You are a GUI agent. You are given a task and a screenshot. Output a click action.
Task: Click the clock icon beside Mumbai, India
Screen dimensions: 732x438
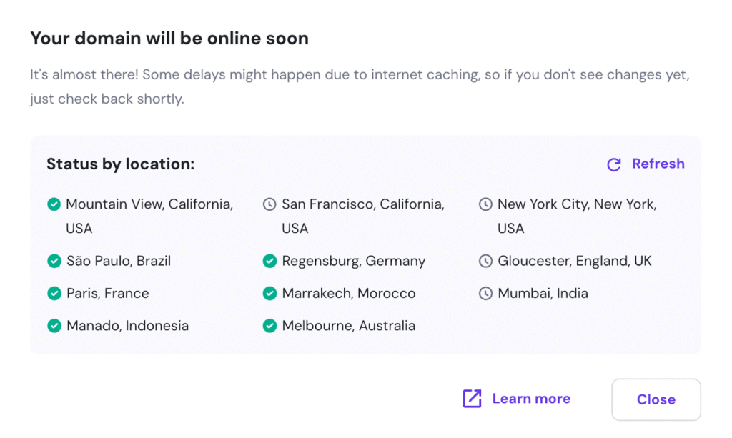[x=485, y=293]
